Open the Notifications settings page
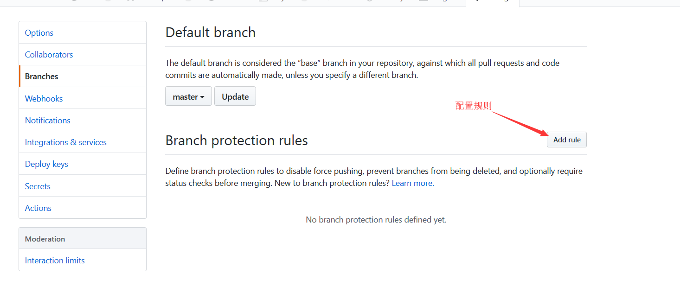Image resolution: width=680 pixels, height=293 pixels. (x=47, y=120)
